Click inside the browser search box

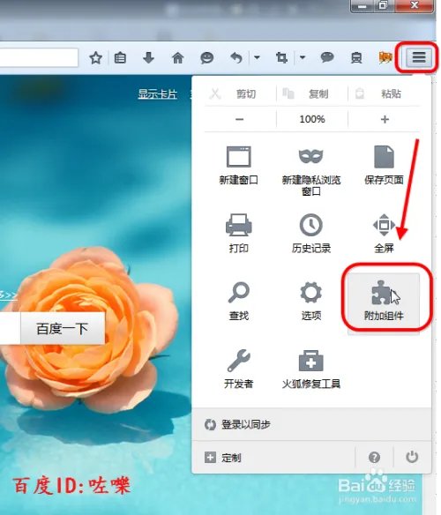coord(39,58)
